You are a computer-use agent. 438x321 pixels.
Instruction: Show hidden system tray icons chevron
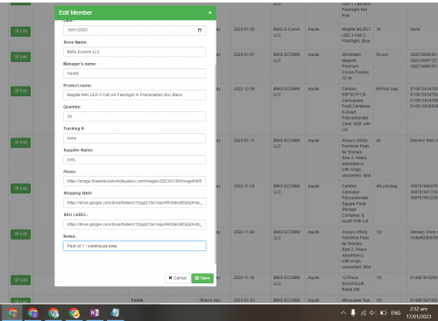pos(343,313)
